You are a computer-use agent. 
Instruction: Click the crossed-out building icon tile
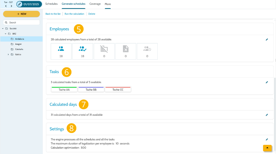104,52
